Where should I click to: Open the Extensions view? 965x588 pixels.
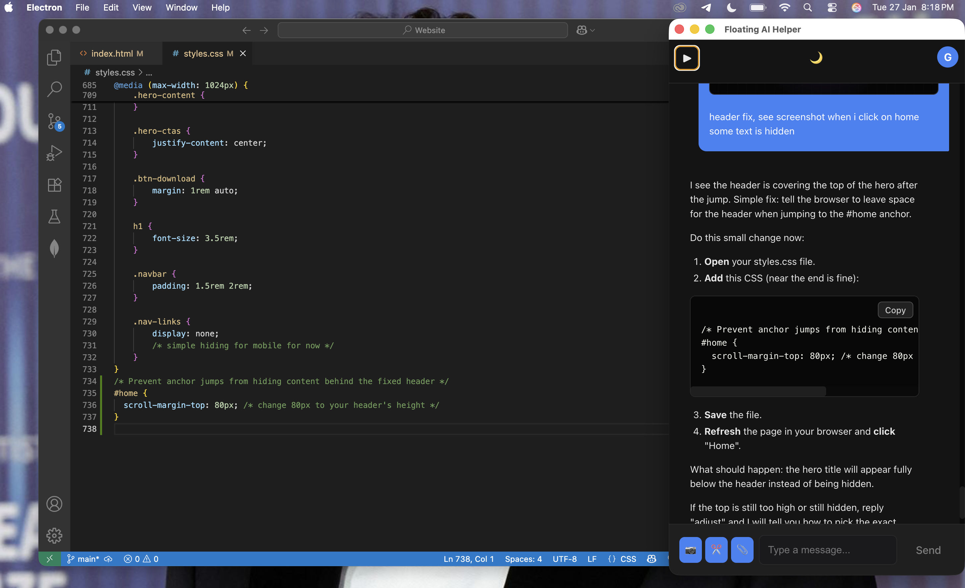coord(54,185)
